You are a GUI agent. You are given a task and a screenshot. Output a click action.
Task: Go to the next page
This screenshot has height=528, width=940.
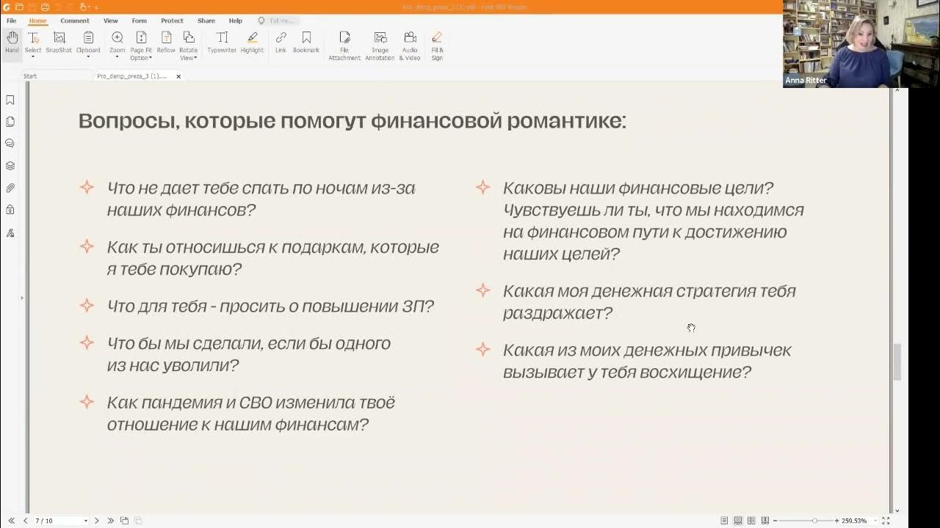pos(96,521)
